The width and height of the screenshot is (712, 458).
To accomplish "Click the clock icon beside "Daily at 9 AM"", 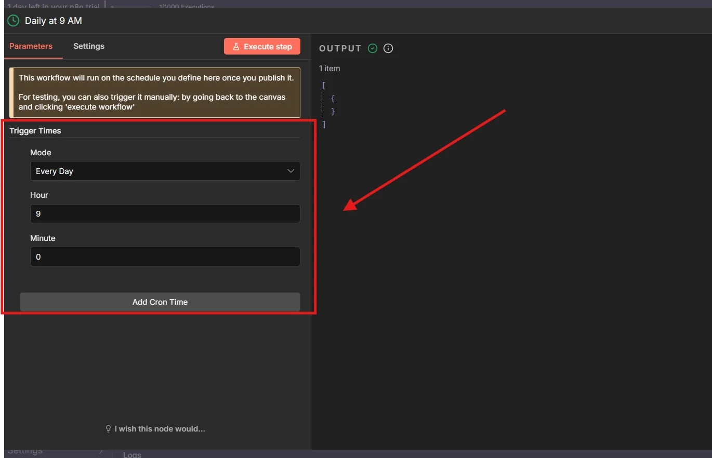I will [12, 20].
